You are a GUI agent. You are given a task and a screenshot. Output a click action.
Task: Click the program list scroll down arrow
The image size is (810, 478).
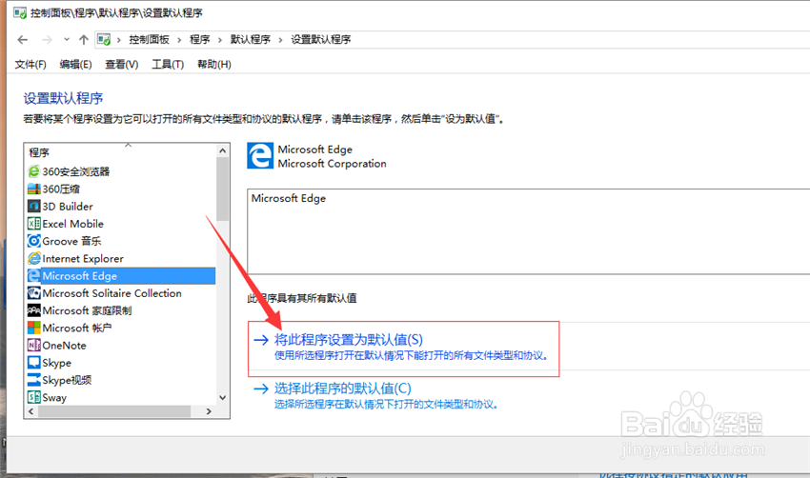(223, 397)
